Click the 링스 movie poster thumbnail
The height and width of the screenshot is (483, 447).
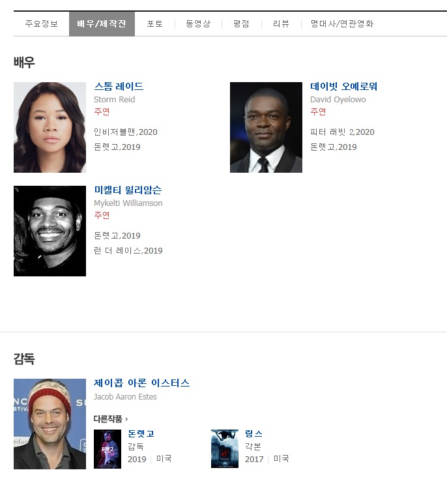tap(225, 449)
